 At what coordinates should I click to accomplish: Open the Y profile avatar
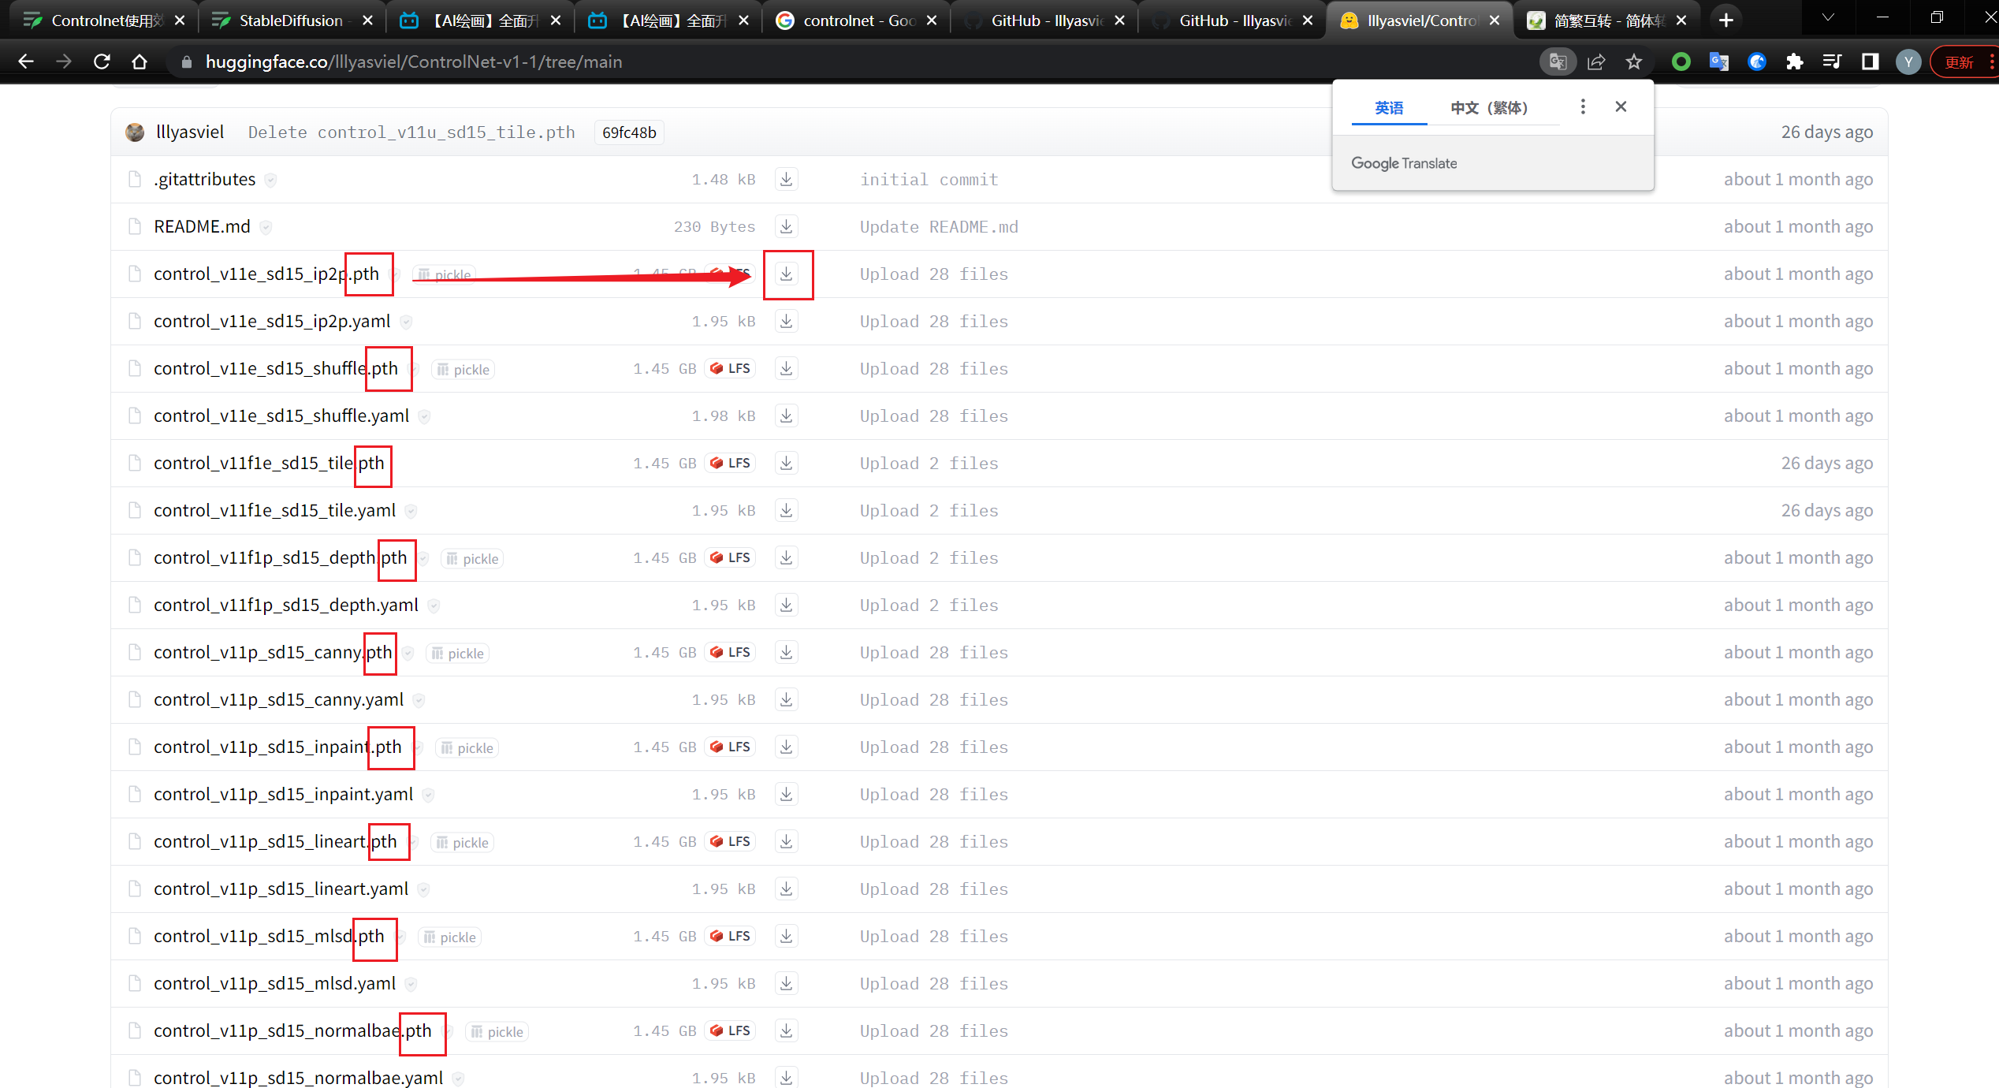click(1908, 61)
